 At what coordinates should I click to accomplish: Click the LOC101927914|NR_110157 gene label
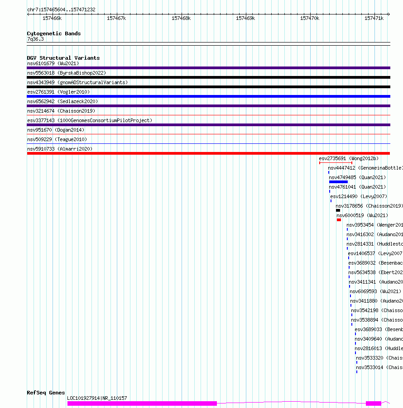coord(97,398)
